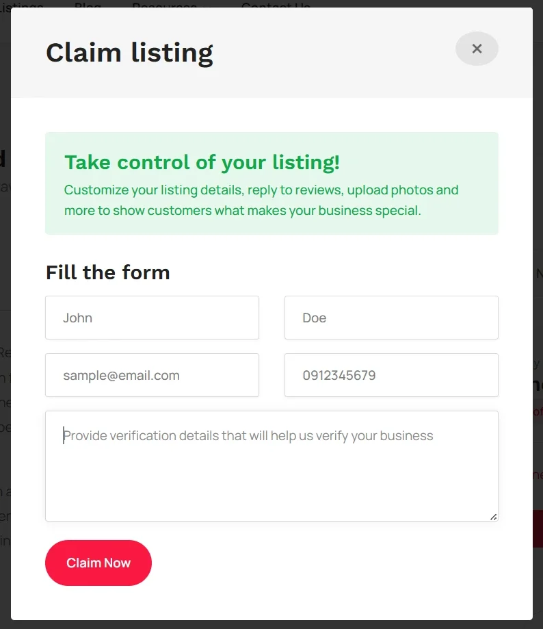543x629 pixels.
Task: Open the Resources menu behind the dialog
Action: click(x=164, y=4)
